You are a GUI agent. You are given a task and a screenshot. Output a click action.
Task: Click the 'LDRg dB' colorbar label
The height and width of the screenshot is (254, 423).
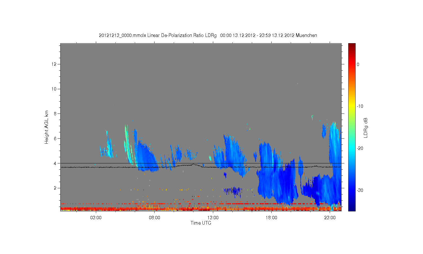point(366,128)
